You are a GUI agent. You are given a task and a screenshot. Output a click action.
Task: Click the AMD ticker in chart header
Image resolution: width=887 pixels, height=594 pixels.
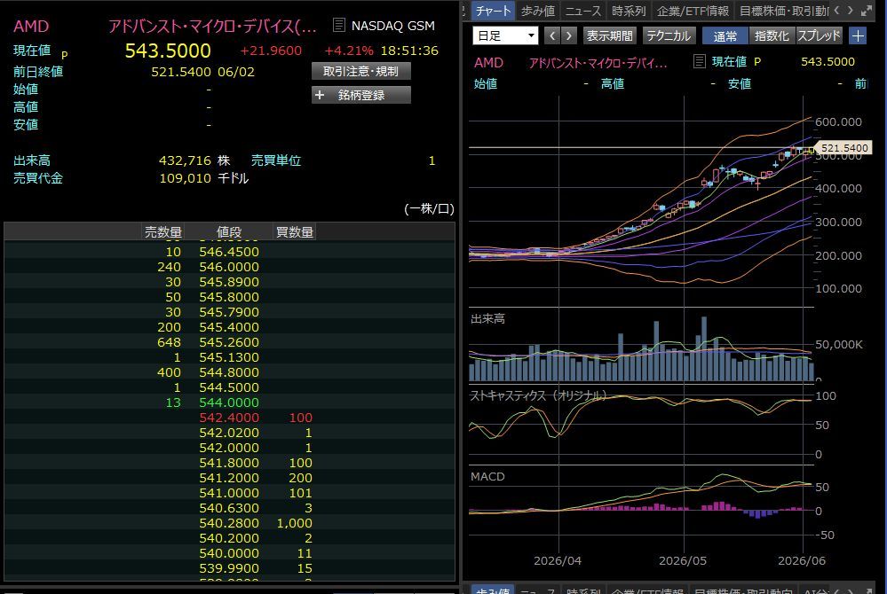pos(488,62)
